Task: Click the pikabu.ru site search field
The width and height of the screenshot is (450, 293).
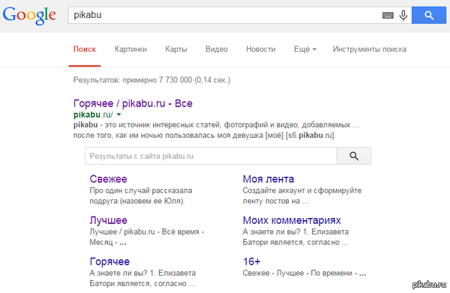Action: [211, 156]
